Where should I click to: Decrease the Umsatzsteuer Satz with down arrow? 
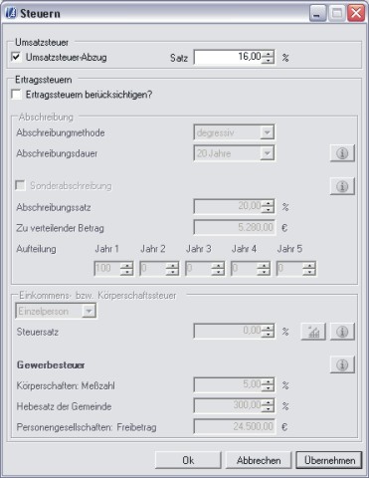(268, 61)
